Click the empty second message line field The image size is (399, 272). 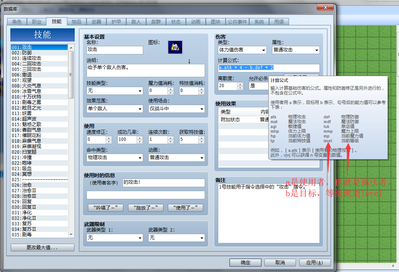[x=145, y=195]
